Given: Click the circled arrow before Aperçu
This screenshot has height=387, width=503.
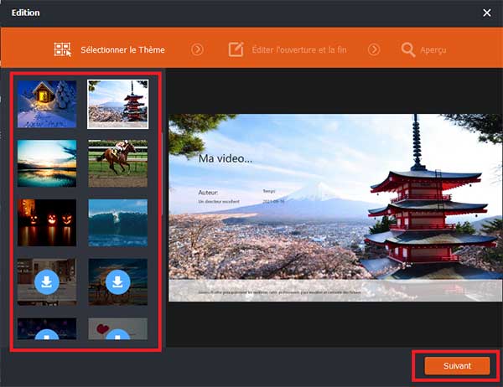Looking at the screenshot, I should [x=374, y=49].
